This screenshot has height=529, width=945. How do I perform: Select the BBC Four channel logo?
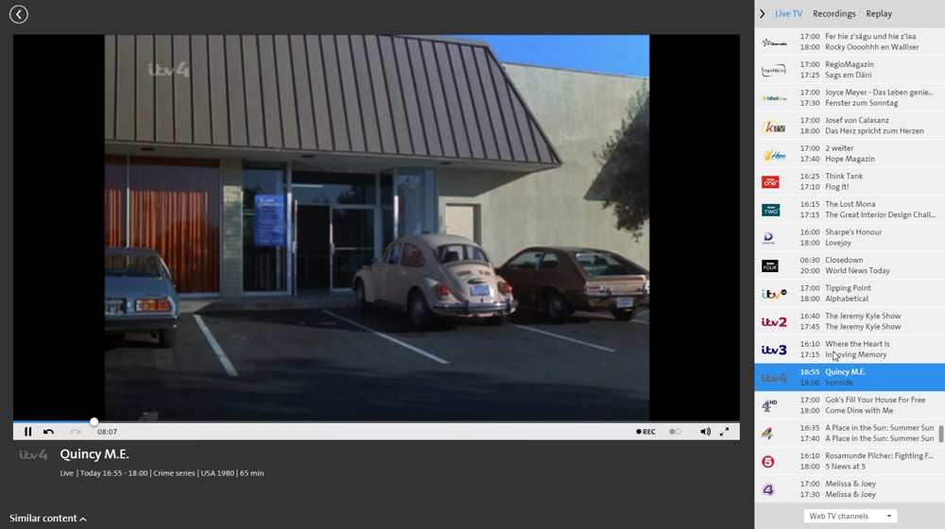(x=770, y=265)
